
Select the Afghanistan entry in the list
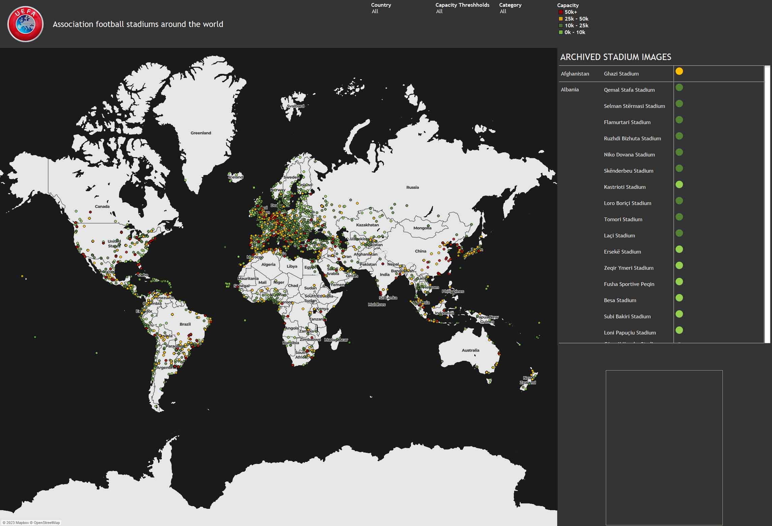point(575,74)
